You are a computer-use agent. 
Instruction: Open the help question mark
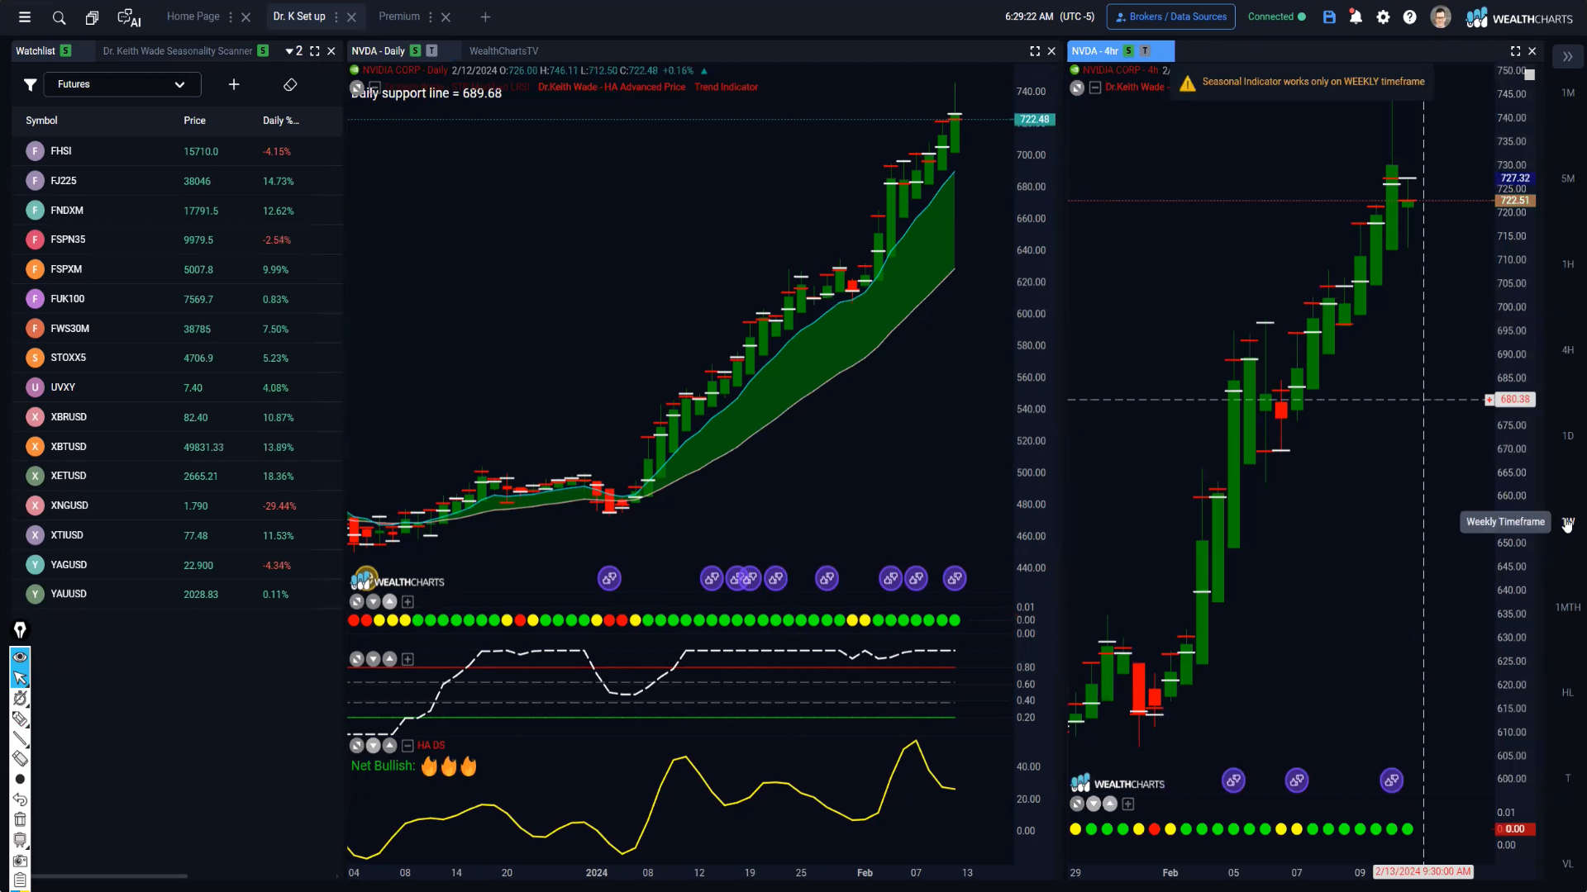(x=1410, y=17)
